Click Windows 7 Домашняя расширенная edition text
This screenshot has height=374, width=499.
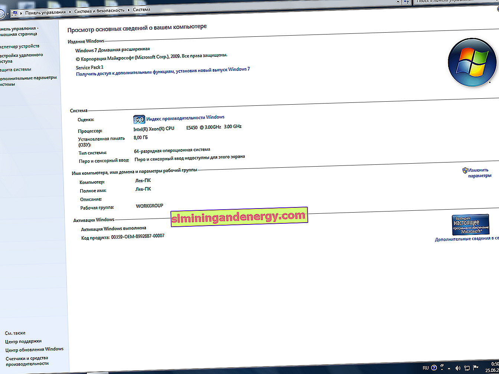[x=112, y=50]
